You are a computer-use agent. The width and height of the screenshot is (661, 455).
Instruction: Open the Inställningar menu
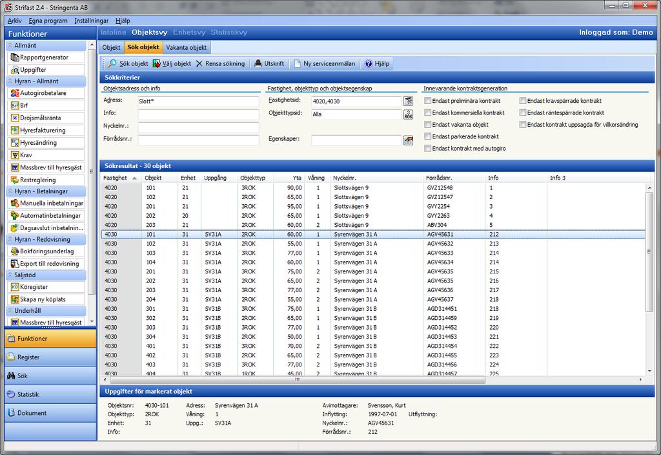pyautogui.click(x=92, y=21)
